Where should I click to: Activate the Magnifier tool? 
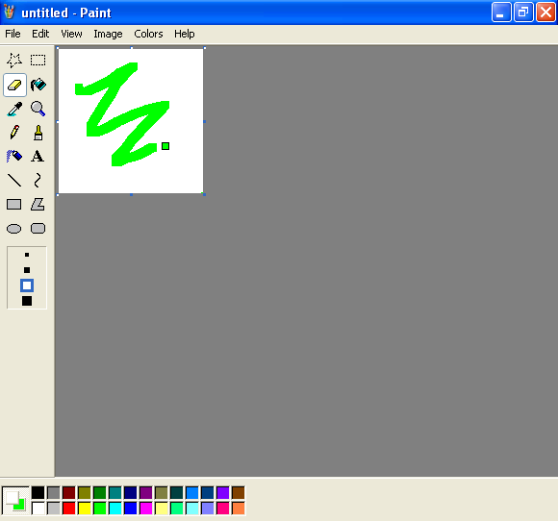coord(38,109)
